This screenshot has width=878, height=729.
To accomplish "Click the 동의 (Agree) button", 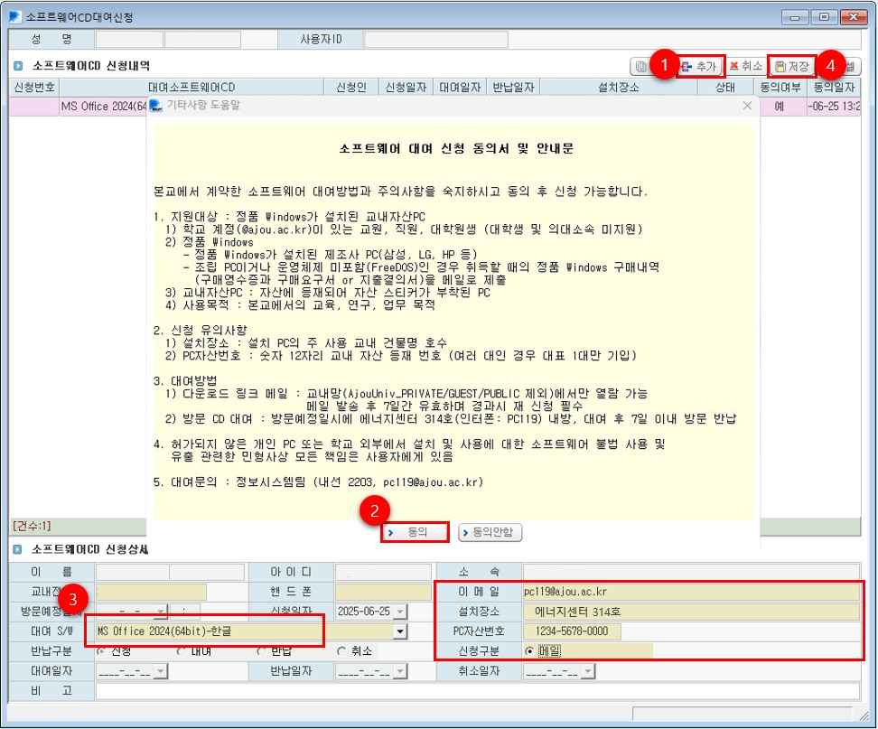I will click(x=415, y=532).
